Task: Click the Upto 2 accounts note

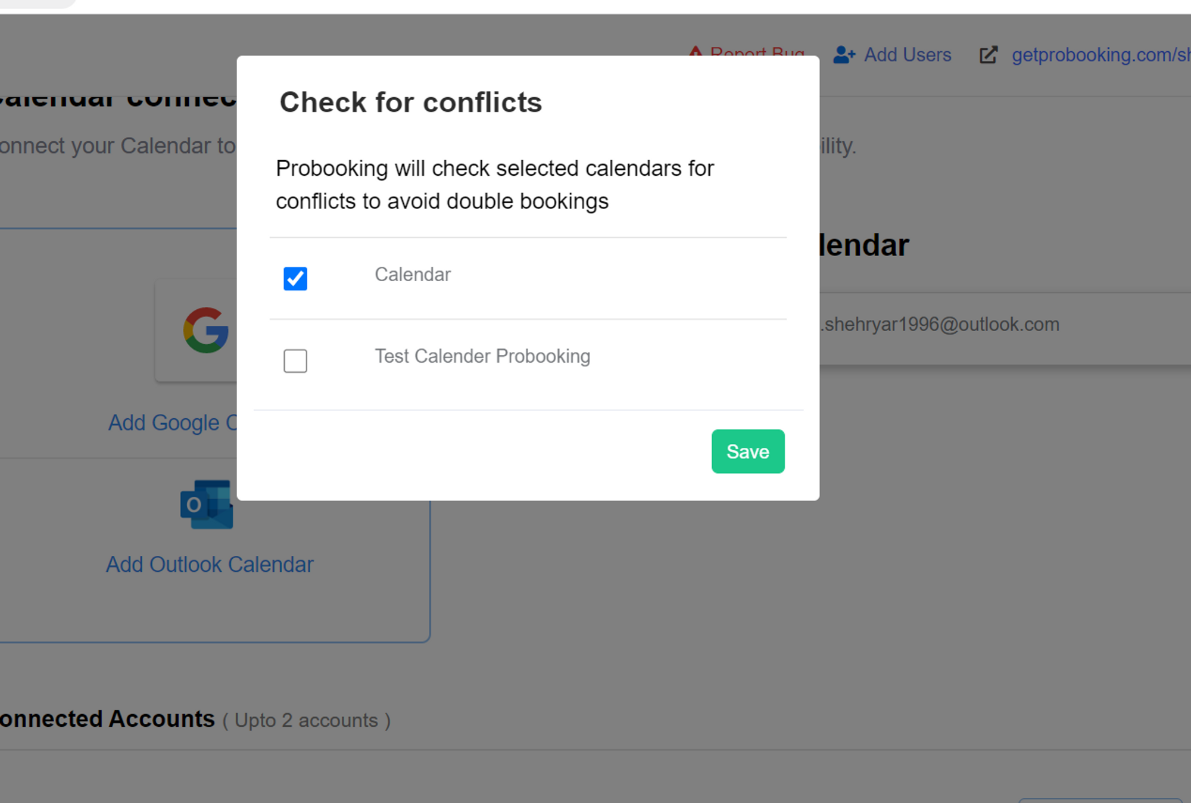Action: click(x=307, y=720)
